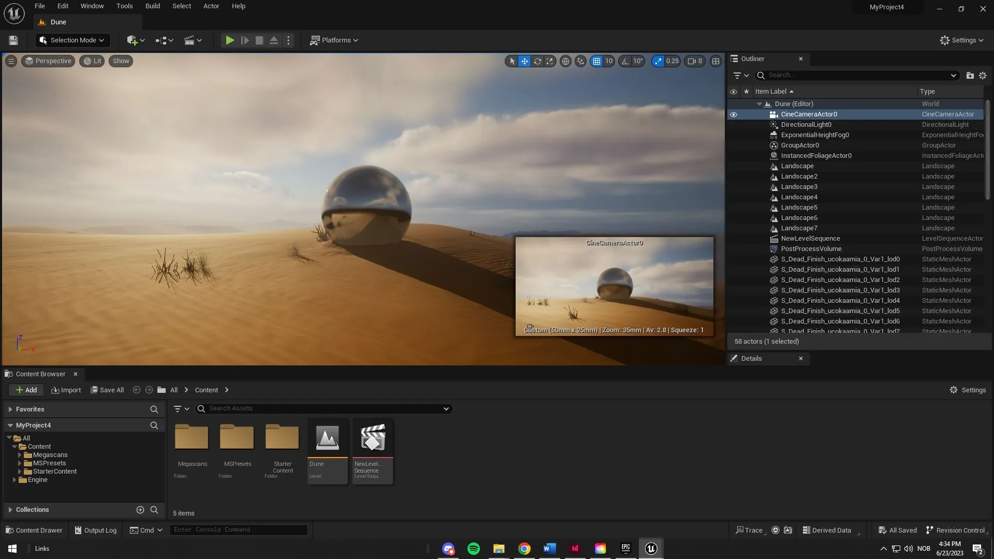994x559 pixels.
Task: Open viewport options hamburger menu
Action: point(11,61)
